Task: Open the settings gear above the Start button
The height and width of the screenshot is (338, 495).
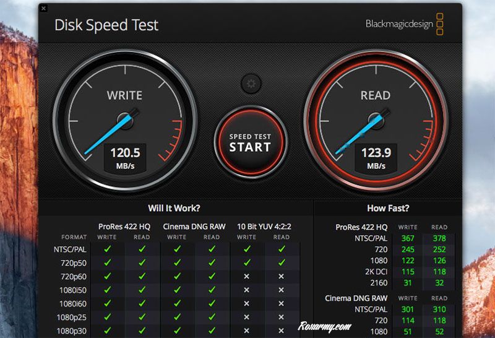Action: coord(250,84)
